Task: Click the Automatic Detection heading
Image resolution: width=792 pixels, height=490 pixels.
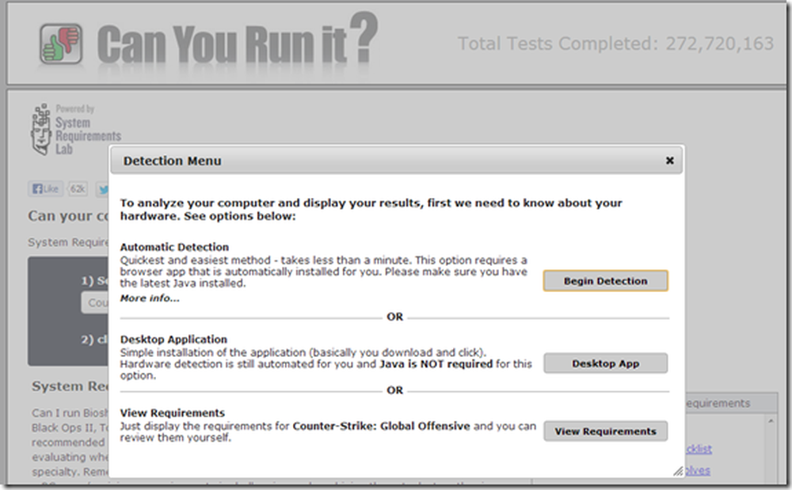Action: pos(174,247)
